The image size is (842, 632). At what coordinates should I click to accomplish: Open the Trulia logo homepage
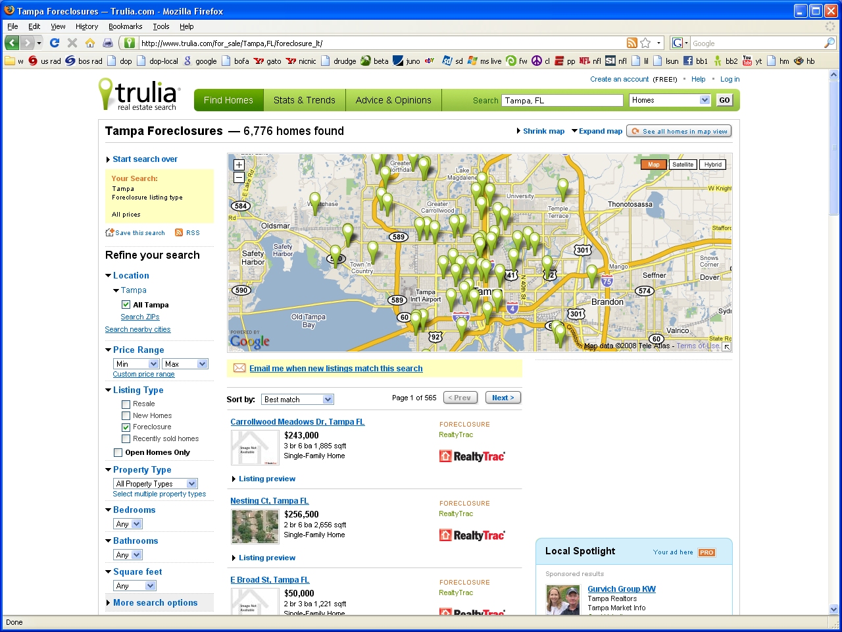pyautogui.click(x=138, y=95)
